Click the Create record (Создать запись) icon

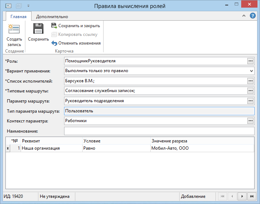tap(14, 29)
